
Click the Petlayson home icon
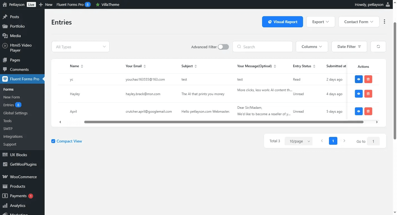[4, 4]
